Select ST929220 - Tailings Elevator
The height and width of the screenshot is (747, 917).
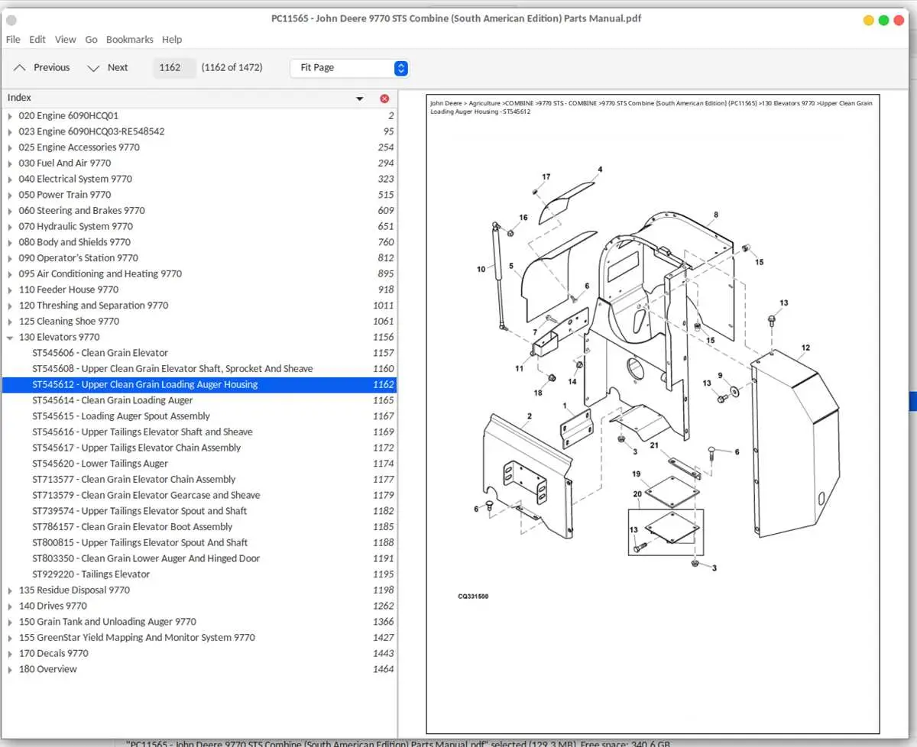tap(199, 574)
